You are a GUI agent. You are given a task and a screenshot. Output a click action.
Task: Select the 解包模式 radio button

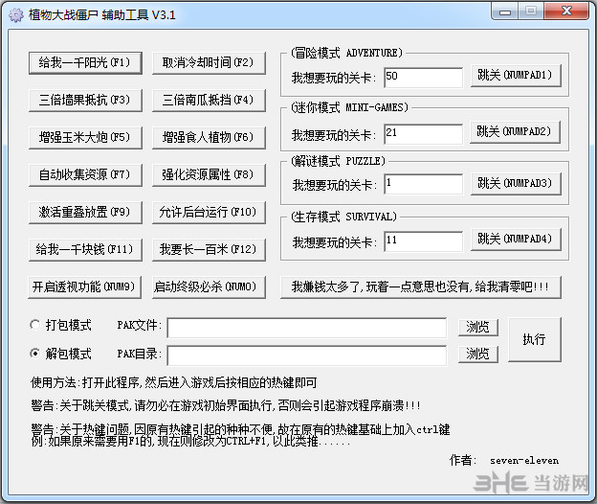[36, 354]
